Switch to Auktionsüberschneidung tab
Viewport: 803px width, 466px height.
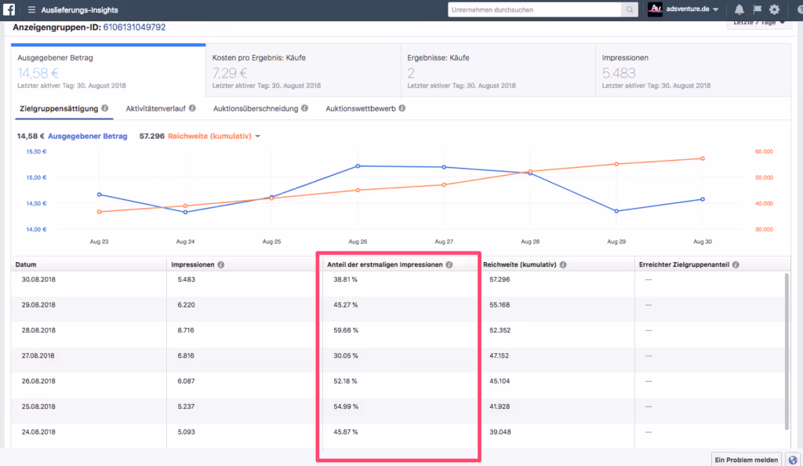click(256, 108)
